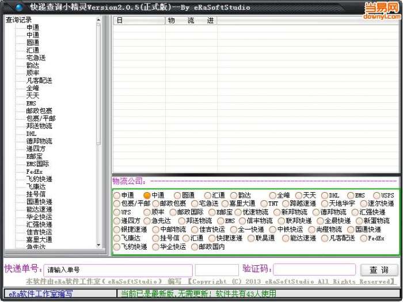Click the eRa软件工作室编写 status bar text

point(41,293)
